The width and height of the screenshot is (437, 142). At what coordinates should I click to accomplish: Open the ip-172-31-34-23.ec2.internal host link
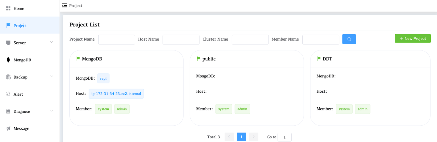[116, 94]
